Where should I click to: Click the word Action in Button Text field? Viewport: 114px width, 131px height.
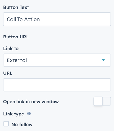32,19
